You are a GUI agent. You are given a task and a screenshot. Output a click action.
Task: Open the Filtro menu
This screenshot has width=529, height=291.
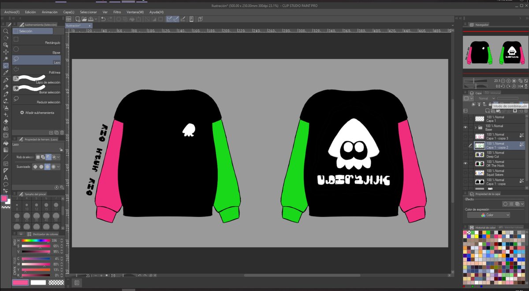(117, 12)
